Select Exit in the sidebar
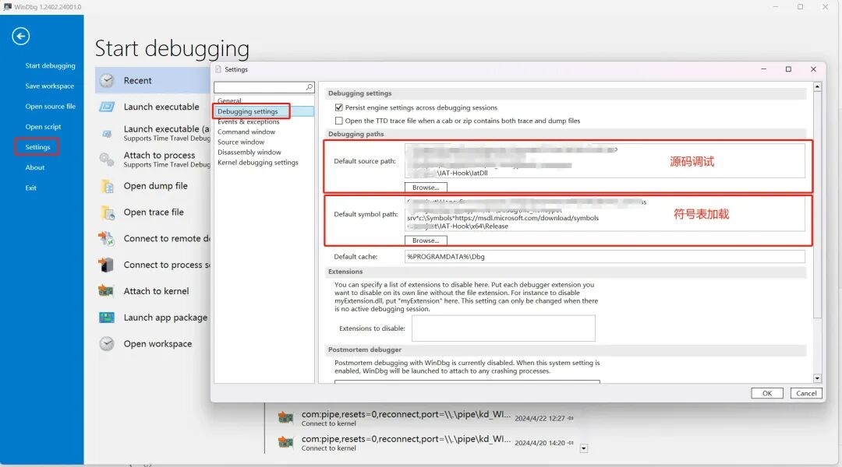 (x=30, y=188)
